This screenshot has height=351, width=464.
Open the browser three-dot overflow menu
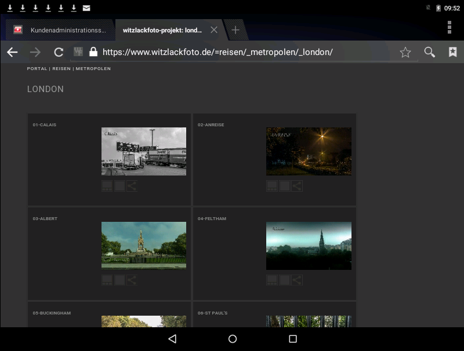point(449,28)
